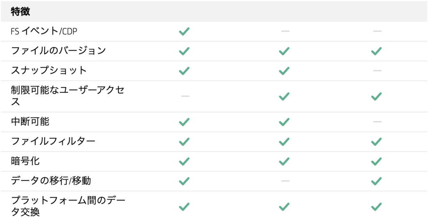428x221 pixels.
Task: Click the 暗号化 feature label
Action: tap(25, 161)
